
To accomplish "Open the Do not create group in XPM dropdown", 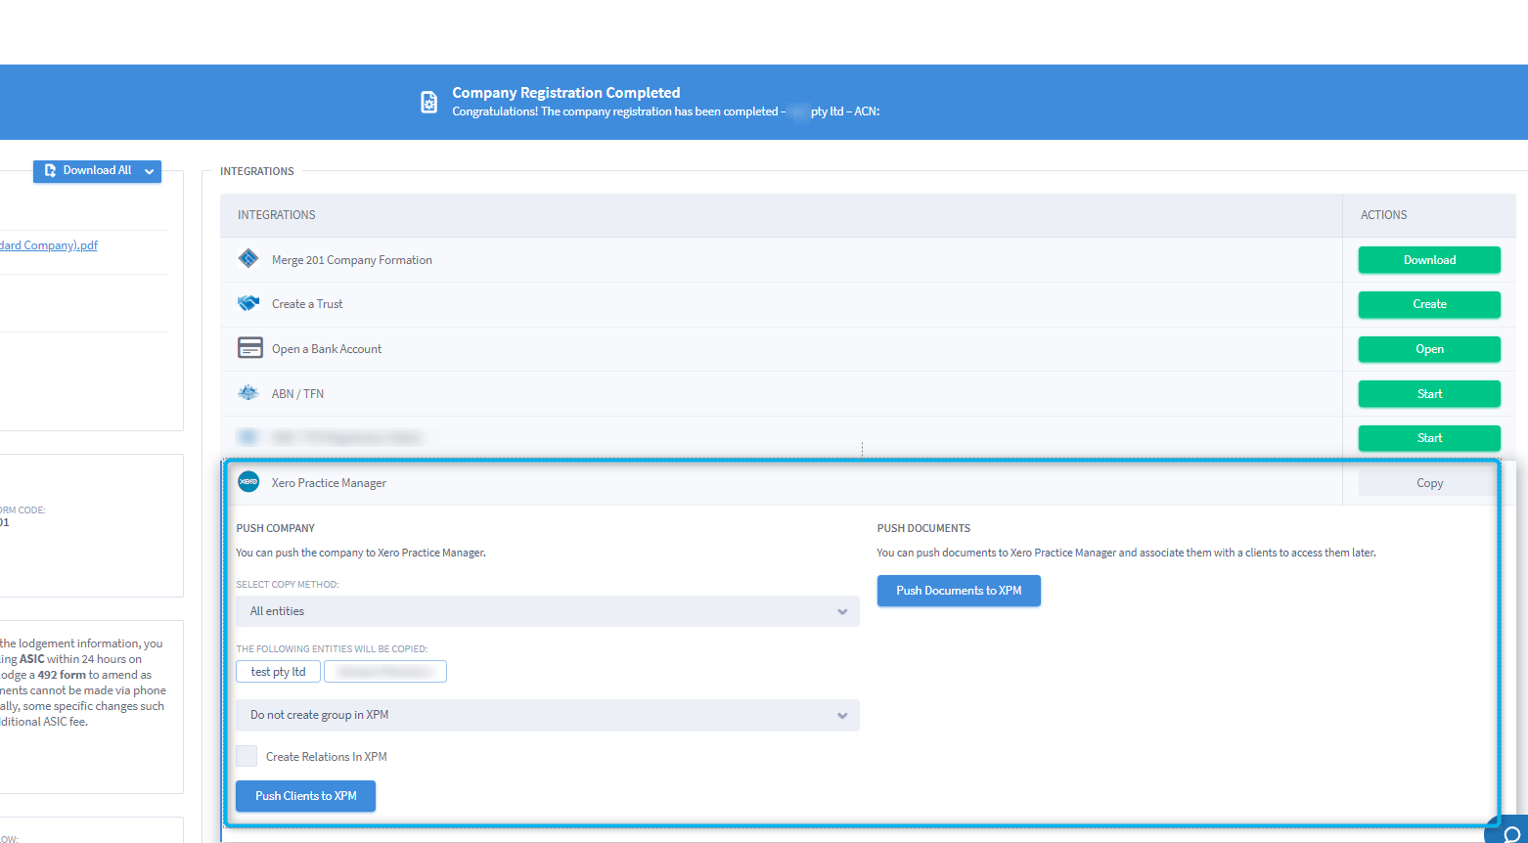I will click(x=548, y=715).
